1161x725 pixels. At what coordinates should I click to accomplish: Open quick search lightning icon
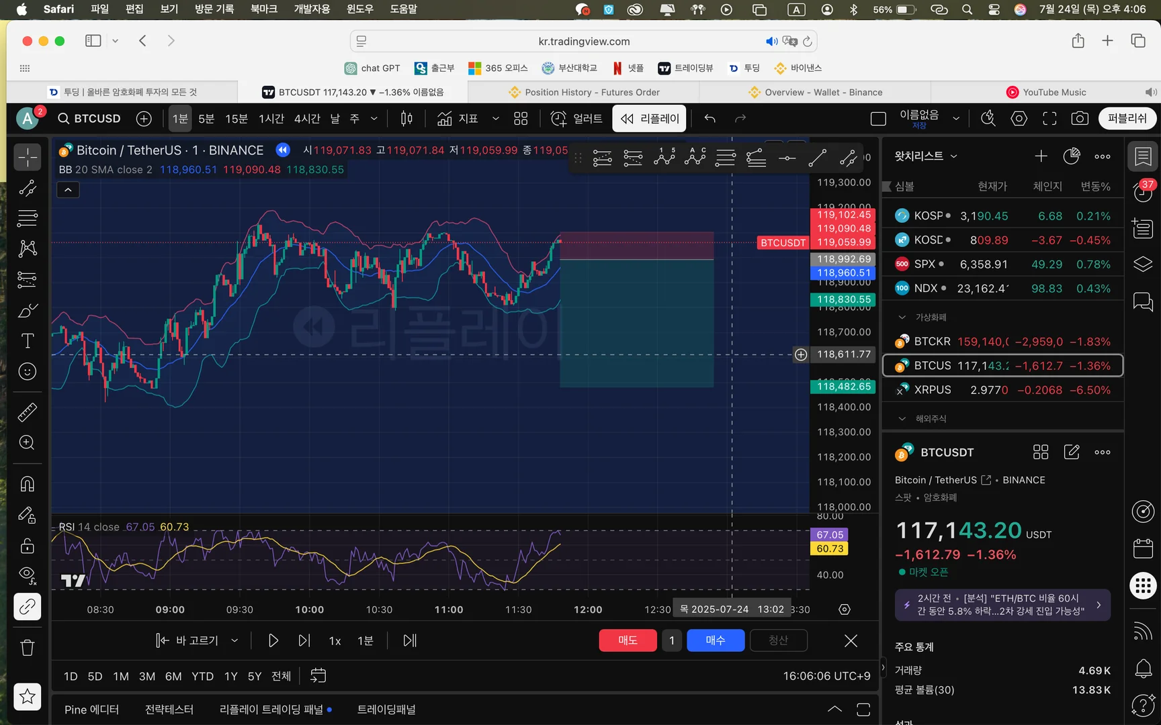988,119
